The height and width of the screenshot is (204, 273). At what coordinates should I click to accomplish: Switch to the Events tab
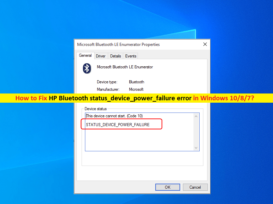tap(131, 56)
